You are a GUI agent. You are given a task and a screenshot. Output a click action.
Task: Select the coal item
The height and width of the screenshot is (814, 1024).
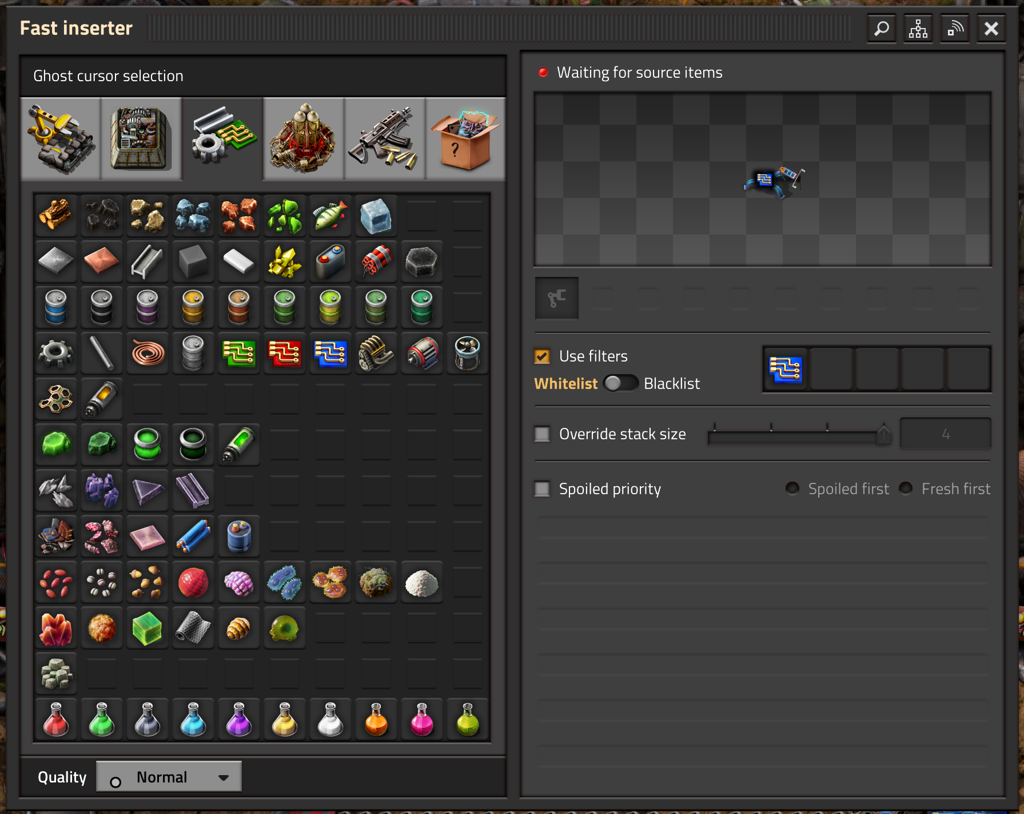102,216
